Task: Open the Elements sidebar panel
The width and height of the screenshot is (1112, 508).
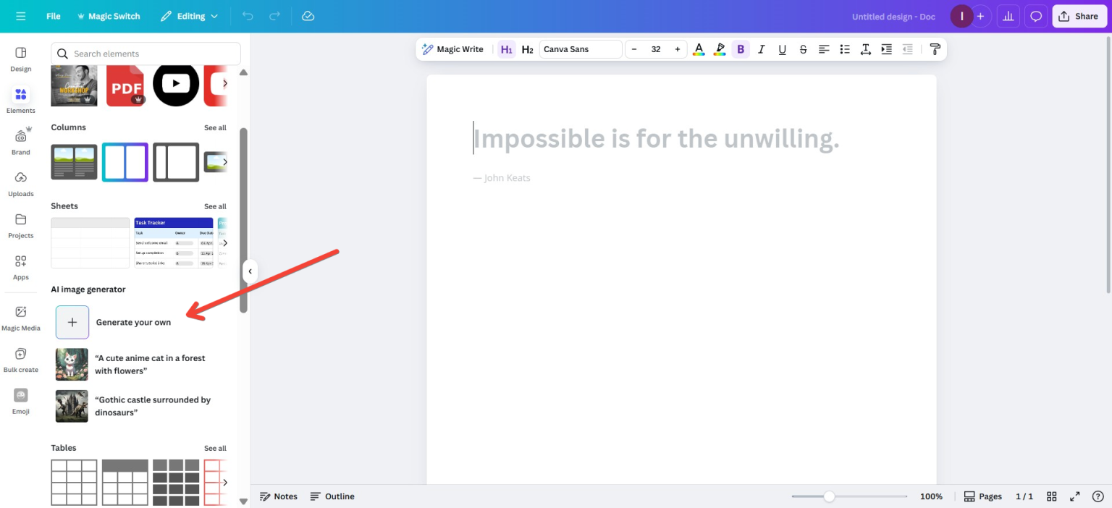Action: tap(21, 101)
